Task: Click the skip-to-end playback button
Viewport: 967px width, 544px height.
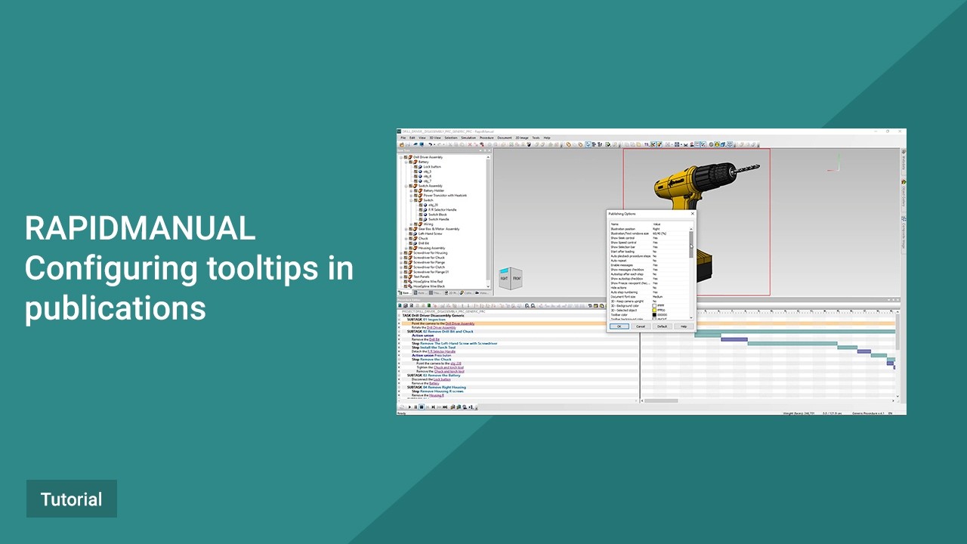Action: pos(445,406)
